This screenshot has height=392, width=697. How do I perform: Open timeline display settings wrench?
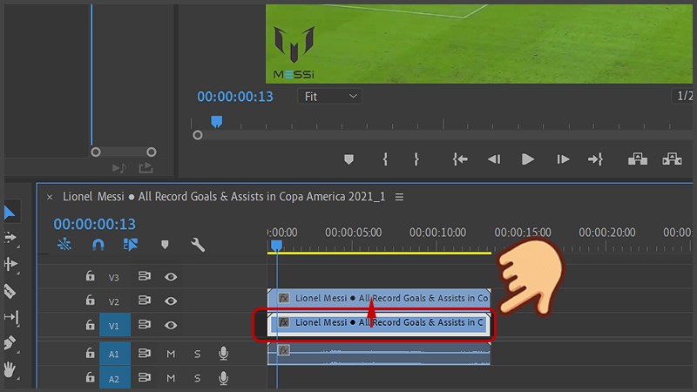pos(198,246)
